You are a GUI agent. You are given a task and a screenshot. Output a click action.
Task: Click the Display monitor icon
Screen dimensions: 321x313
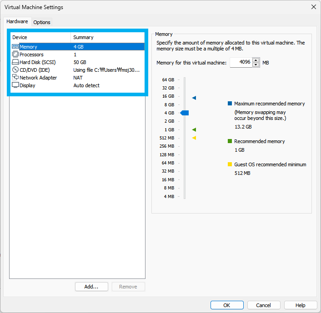pos(15,85)
